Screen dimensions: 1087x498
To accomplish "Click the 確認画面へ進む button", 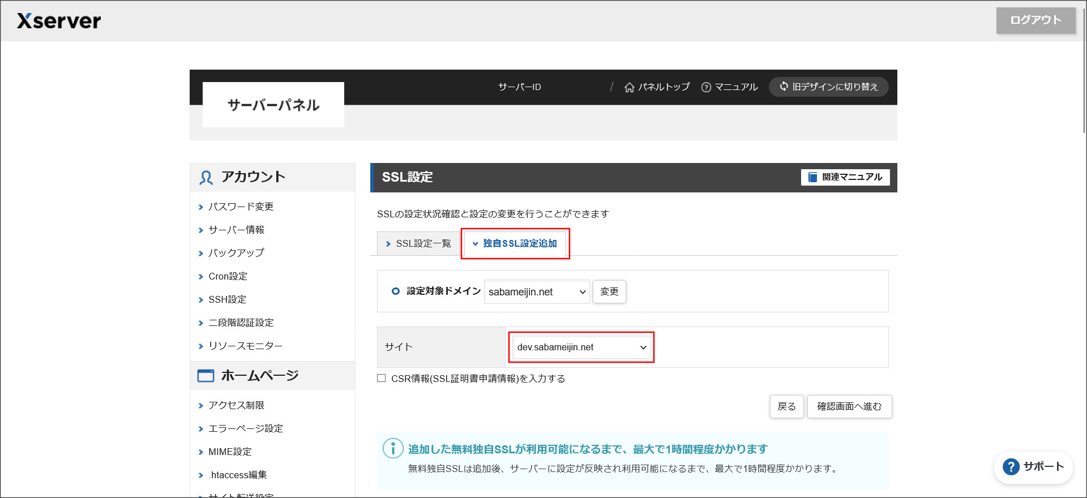I will 849,406.
